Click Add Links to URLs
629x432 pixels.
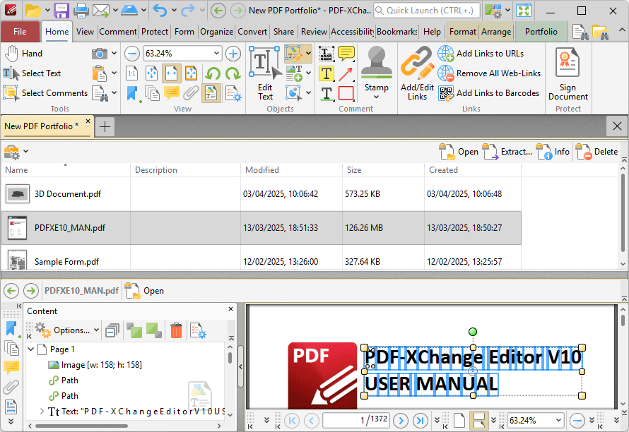coord(481,54)
